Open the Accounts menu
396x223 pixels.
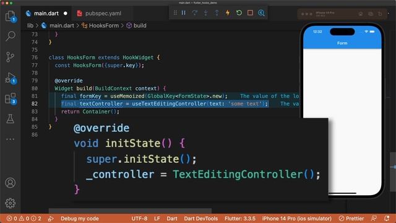(x=11, y=183)
